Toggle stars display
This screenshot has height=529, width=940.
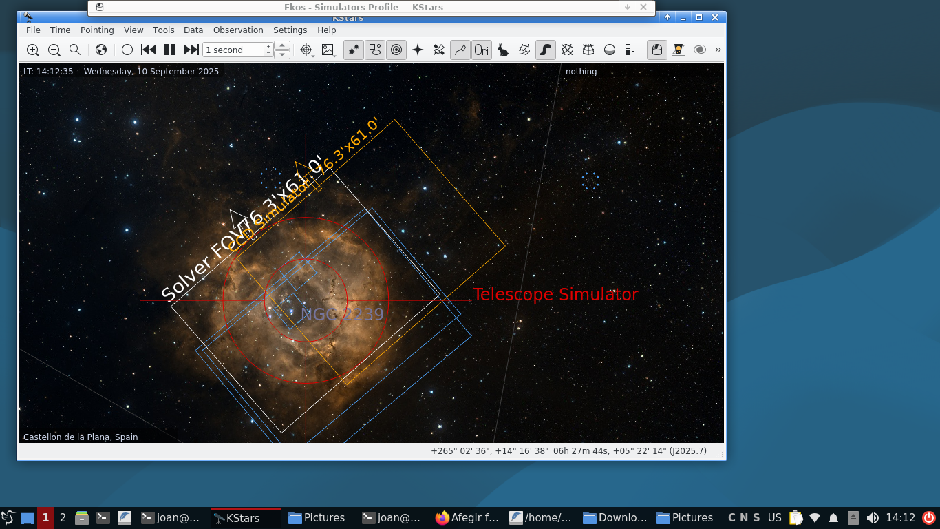(354, 50)
